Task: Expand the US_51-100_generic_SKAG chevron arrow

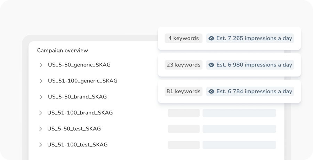Action: point(41,81)
